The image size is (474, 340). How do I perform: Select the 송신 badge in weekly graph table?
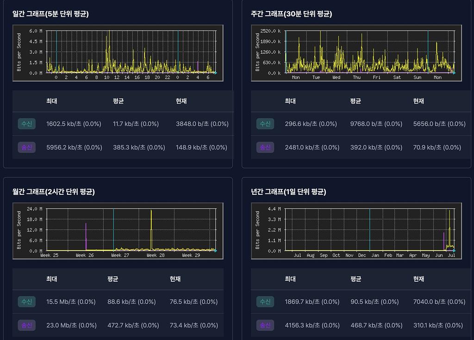point(265,147)
